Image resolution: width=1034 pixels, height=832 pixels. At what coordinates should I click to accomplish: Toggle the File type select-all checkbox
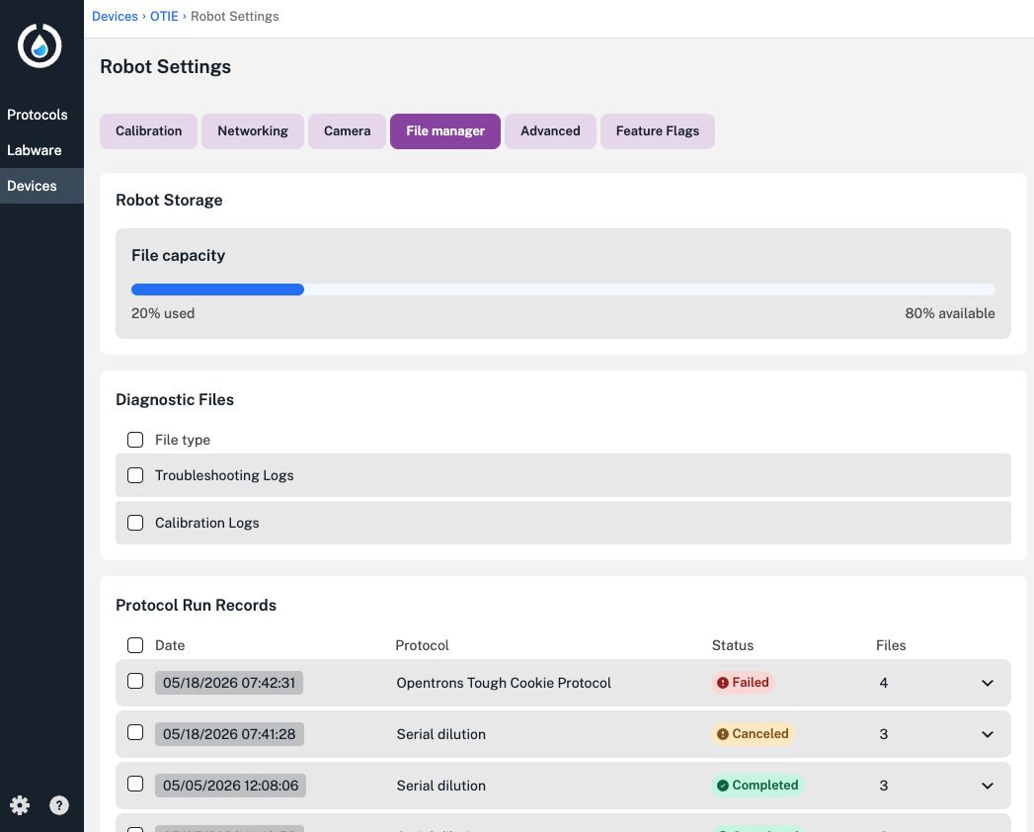pyautogui.click(x=135, y=440)
